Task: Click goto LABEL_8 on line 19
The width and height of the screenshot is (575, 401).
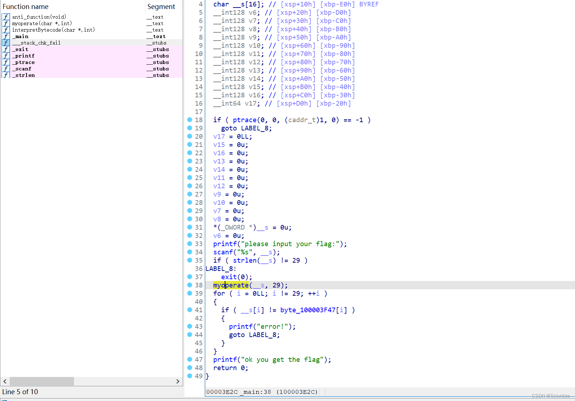Action: 246,128
